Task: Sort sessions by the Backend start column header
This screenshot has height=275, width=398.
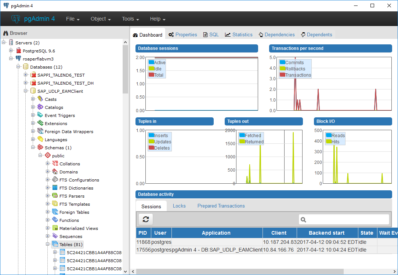Action: pos(328,233)
